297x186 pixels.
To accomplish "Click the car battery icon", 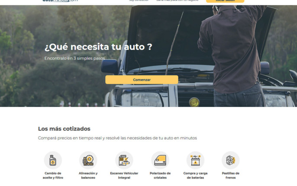I will click(x=195, y=160).
